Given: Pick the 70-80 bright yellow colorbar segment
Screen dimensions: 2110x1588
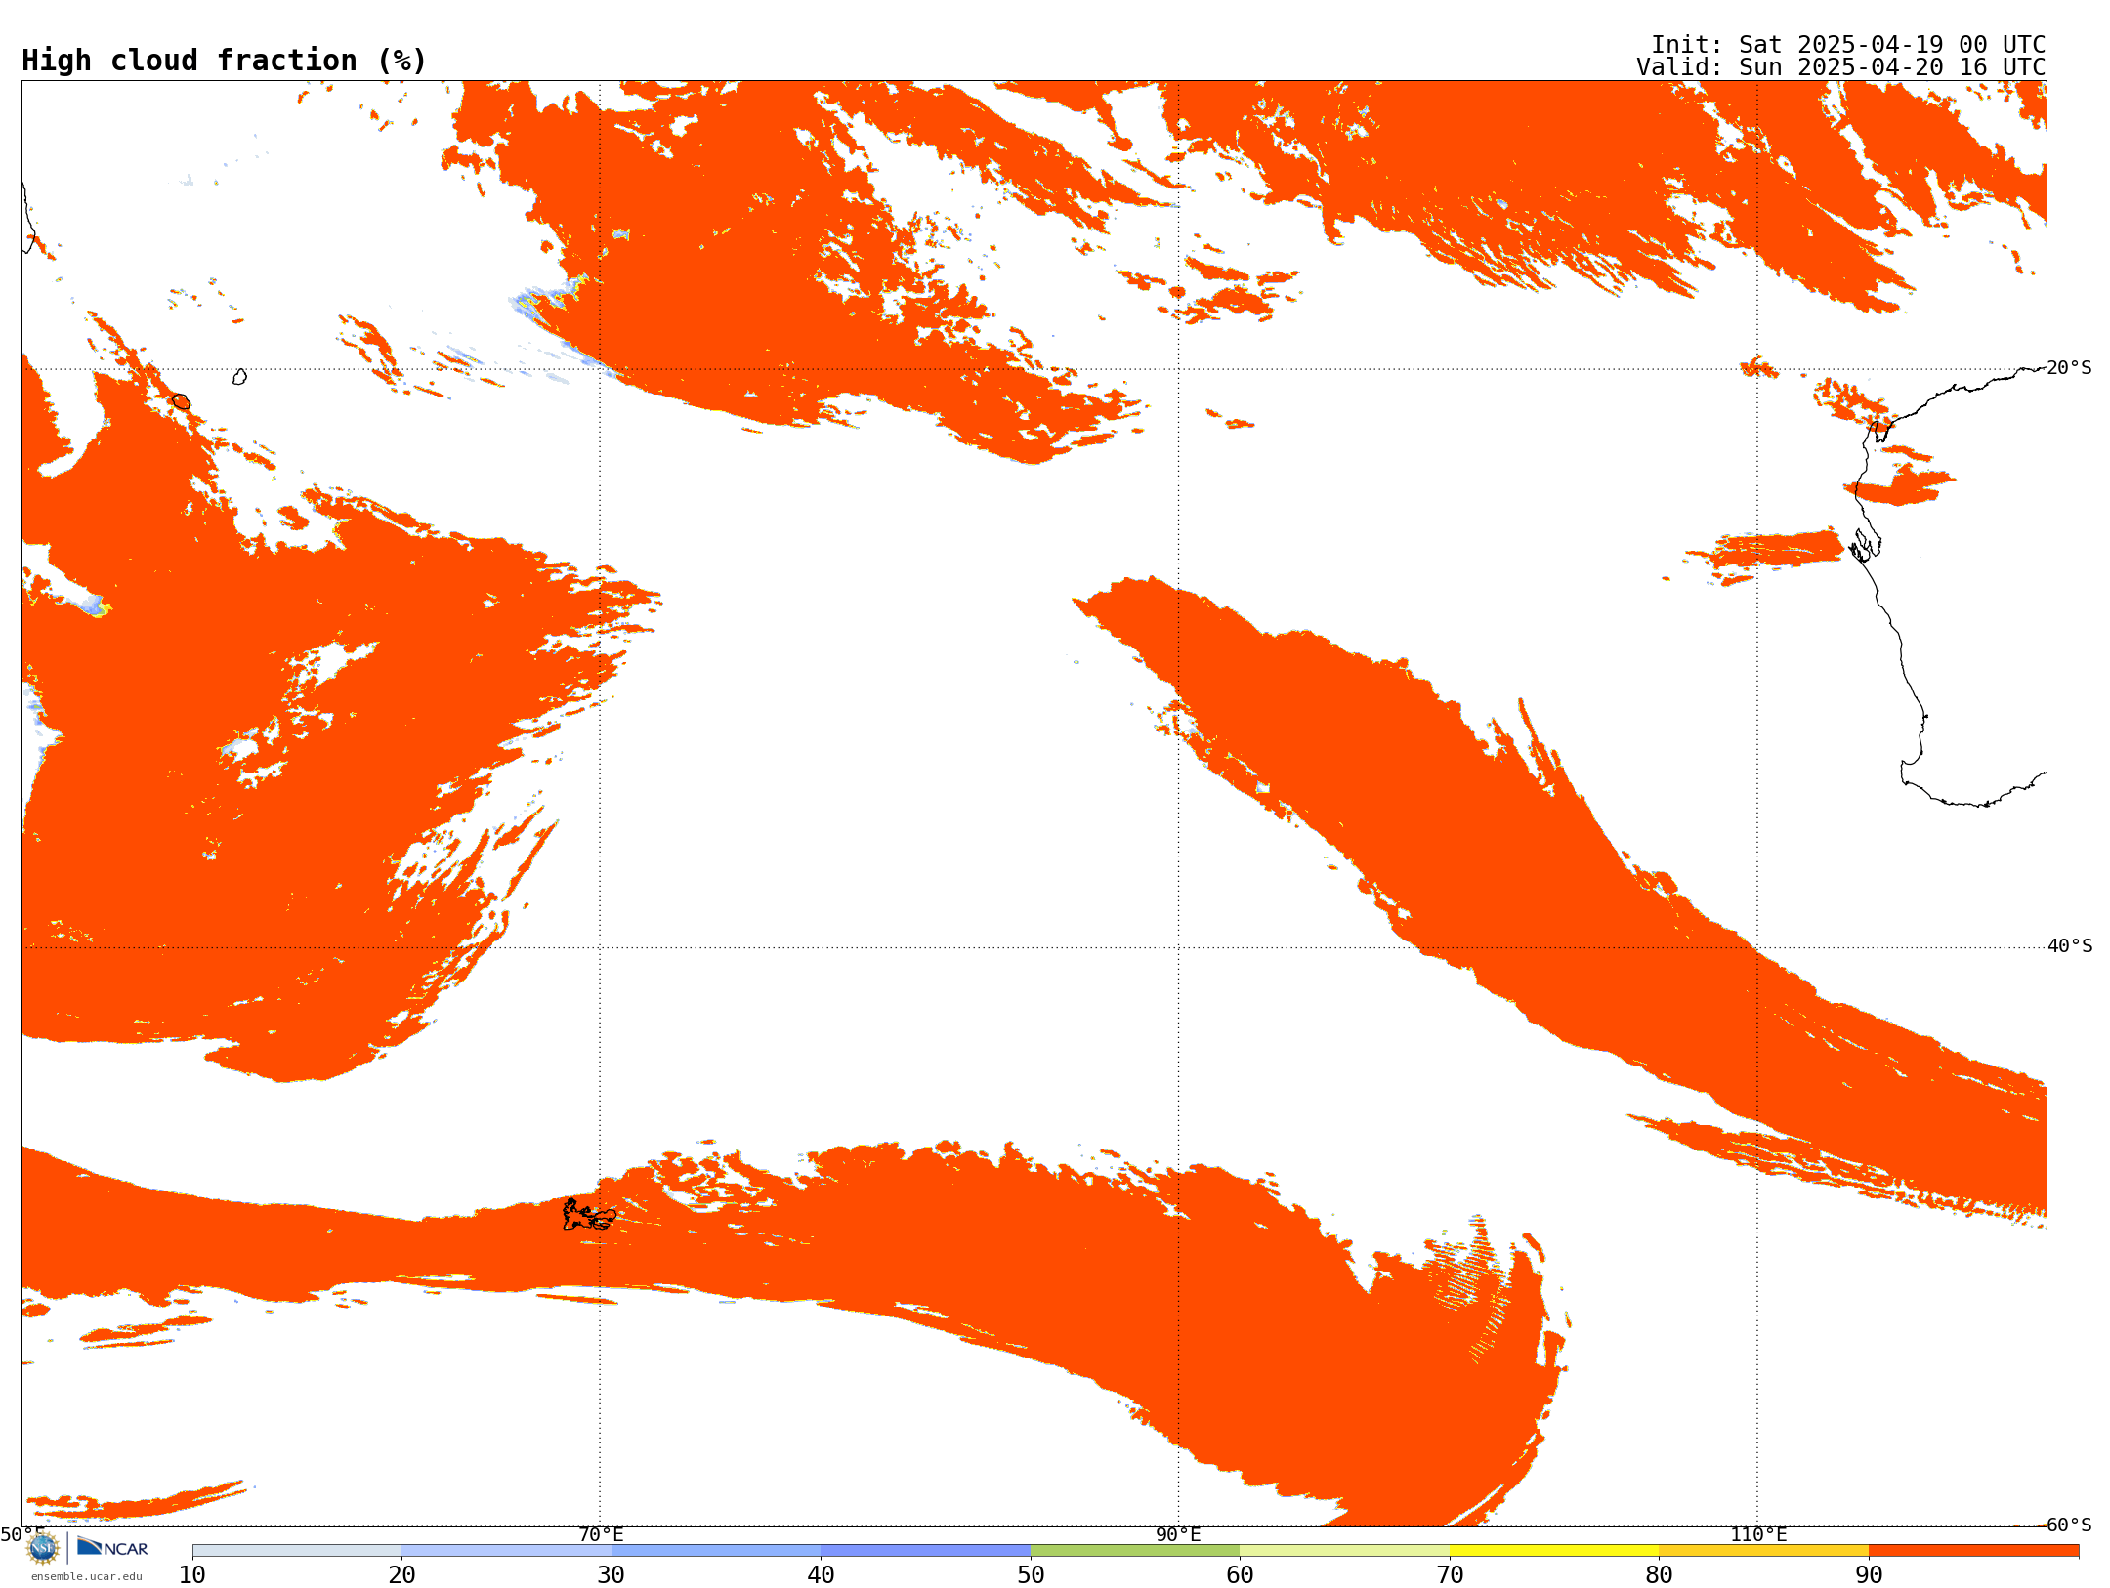Looking at the screenshot, I should tap(1554, 1551).
